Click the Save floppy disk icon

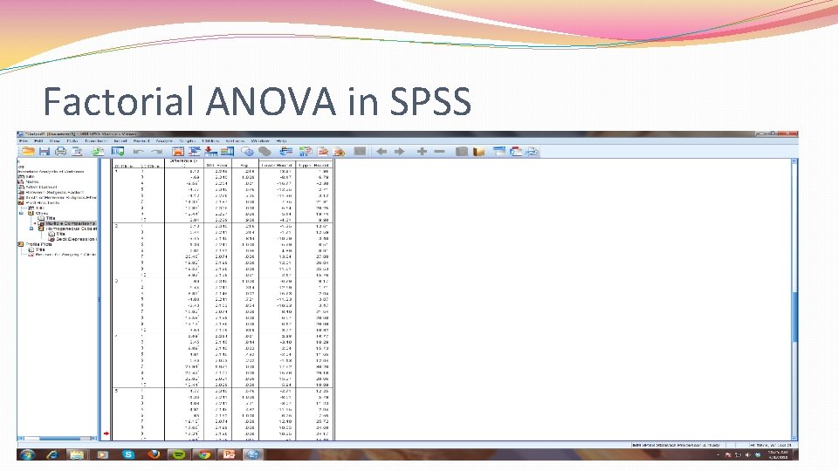tap(45, 152)
